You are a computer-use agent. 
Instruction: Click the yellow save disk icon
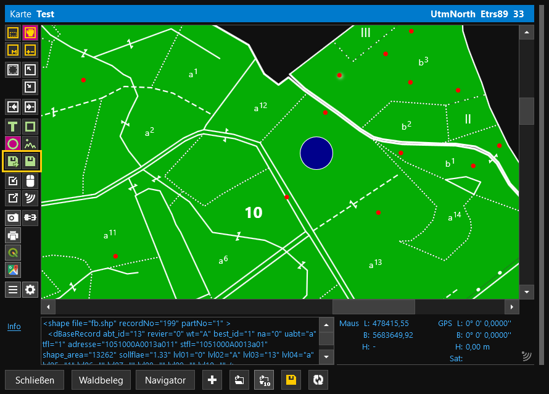click(289, 380)
